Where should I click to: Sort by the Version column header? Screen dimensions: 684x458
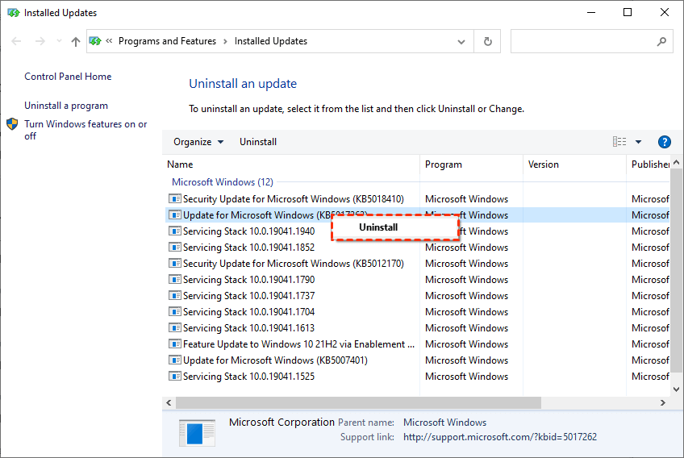click(574, 164)
